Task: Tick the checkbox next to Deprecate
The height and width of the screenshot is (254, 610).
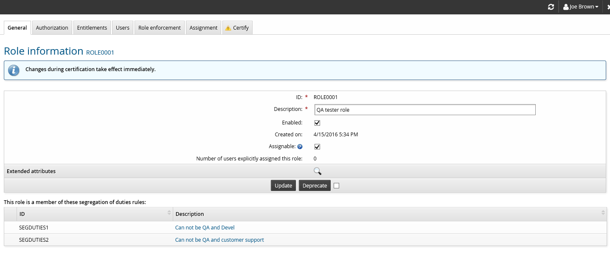Action: pos(337,185)
